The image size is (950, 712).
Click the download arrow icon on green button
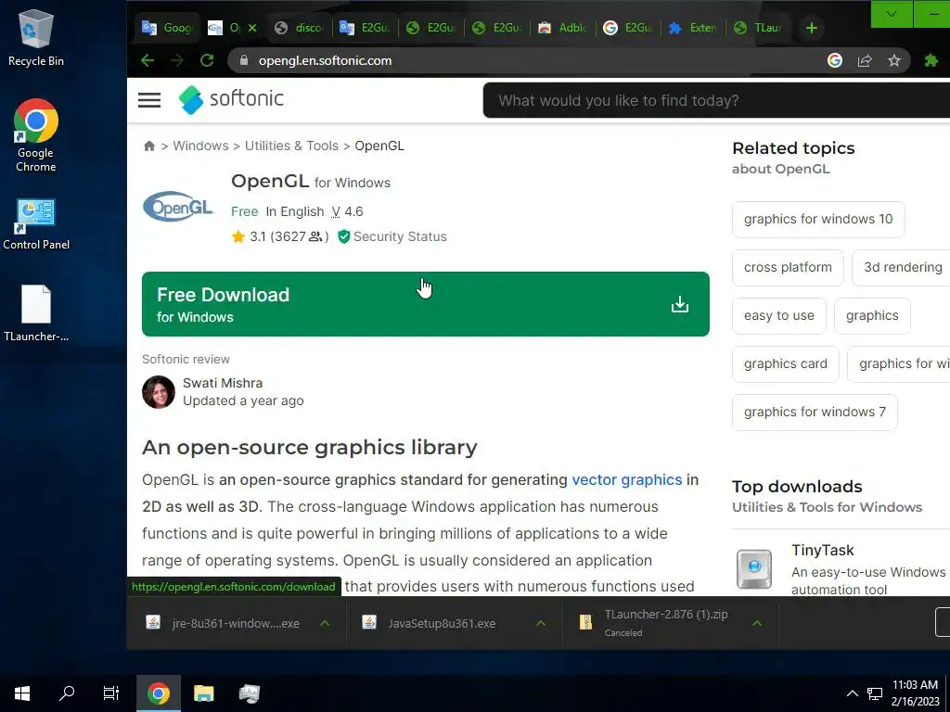point(680,304)
